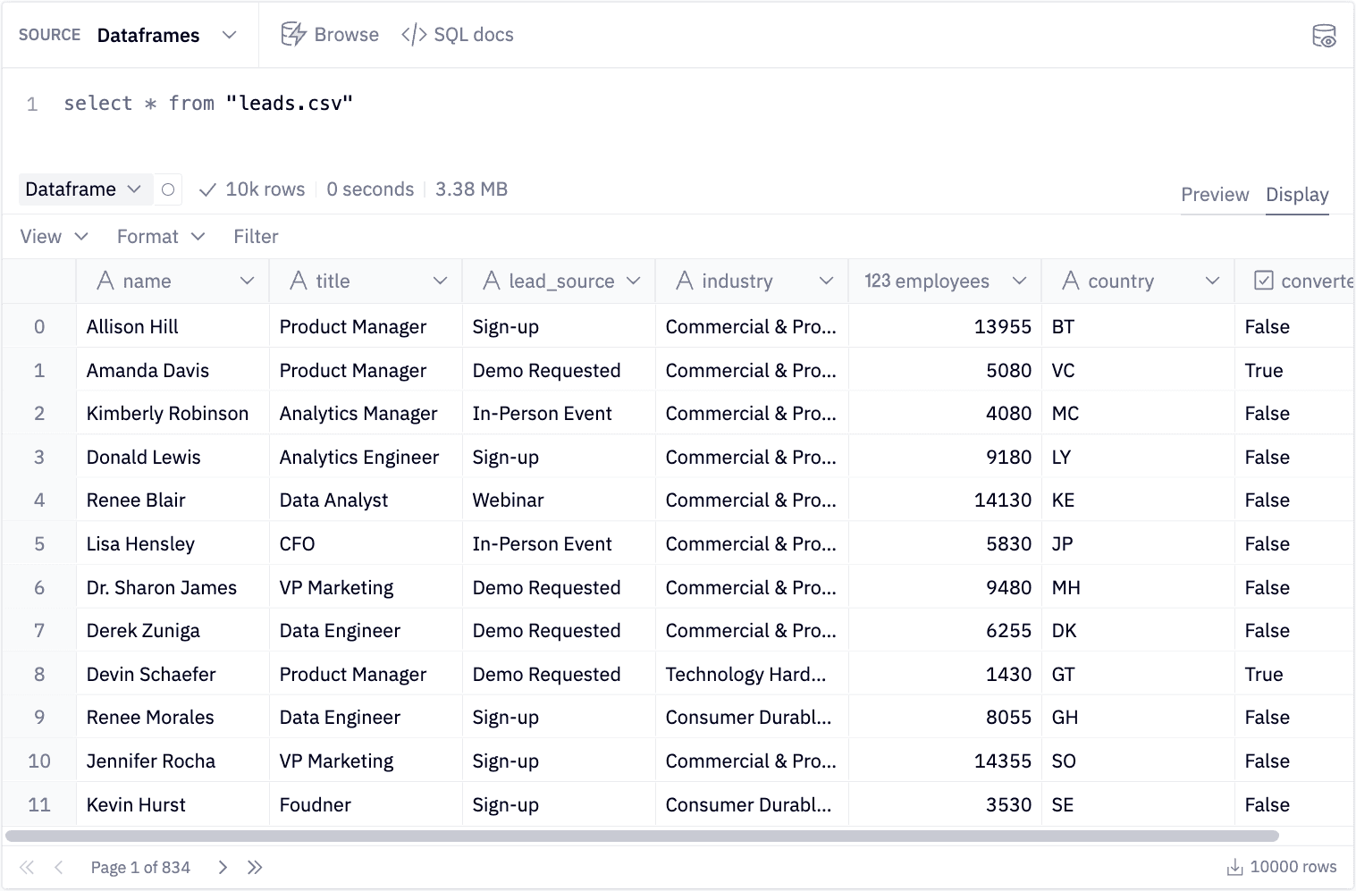The width and height of the screenshot is (1356, 891).
Task: Open SQL docs via the code brackets icon
Action: coord(414,34)
